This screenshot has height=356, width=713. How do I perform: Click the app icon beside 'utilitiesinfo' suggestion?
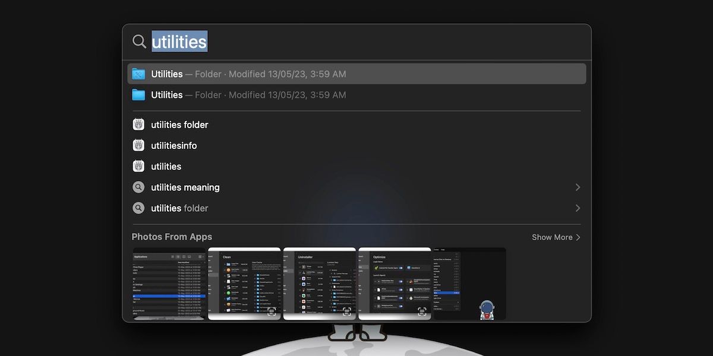click(x=138, y=145)
